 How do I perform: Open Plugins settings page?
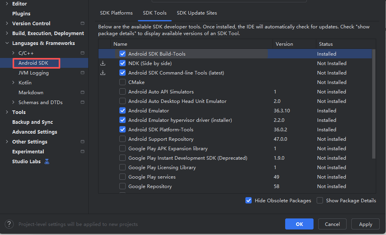[x=21, y=13]
